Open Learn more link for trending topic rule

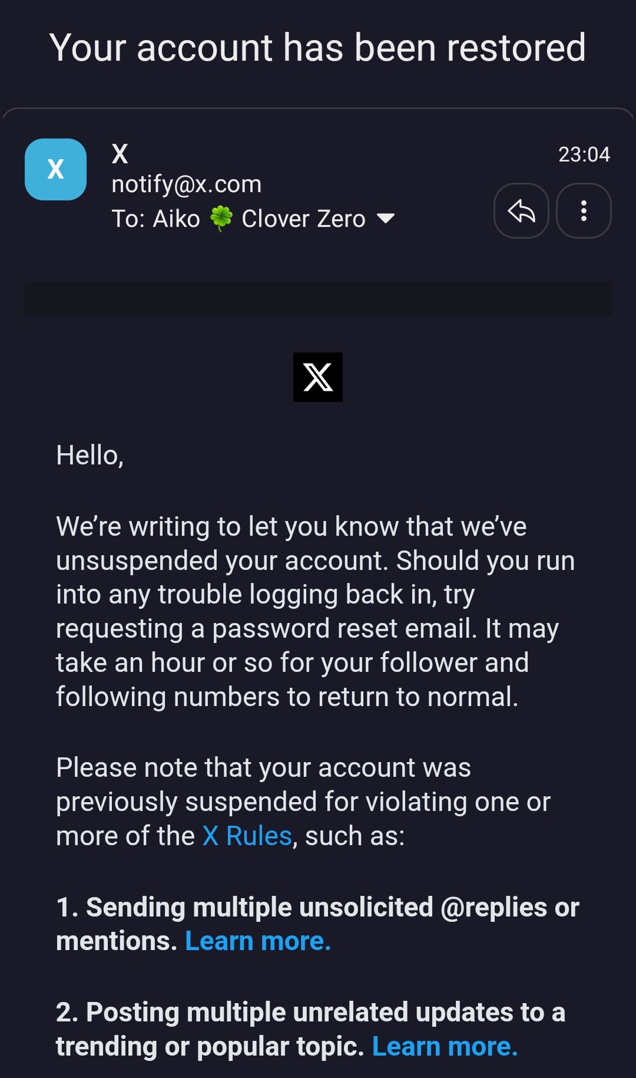445,1047
